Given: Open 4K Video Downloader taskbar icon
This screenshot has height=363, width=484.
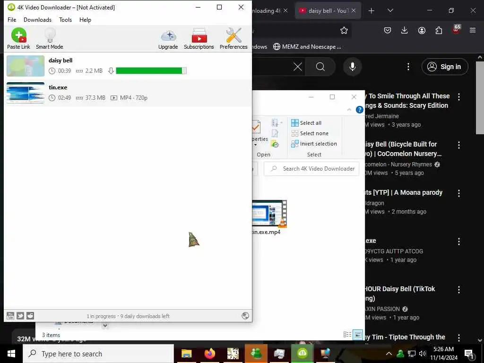Looking at the screenshot, I should [x=302, y=354].
